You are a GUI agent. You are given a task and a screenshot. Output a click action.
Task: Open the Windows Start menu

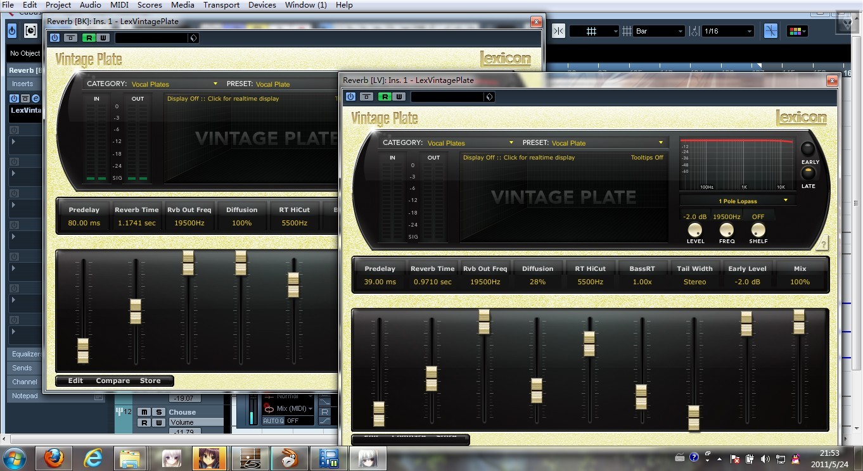(x=15, y=457)
